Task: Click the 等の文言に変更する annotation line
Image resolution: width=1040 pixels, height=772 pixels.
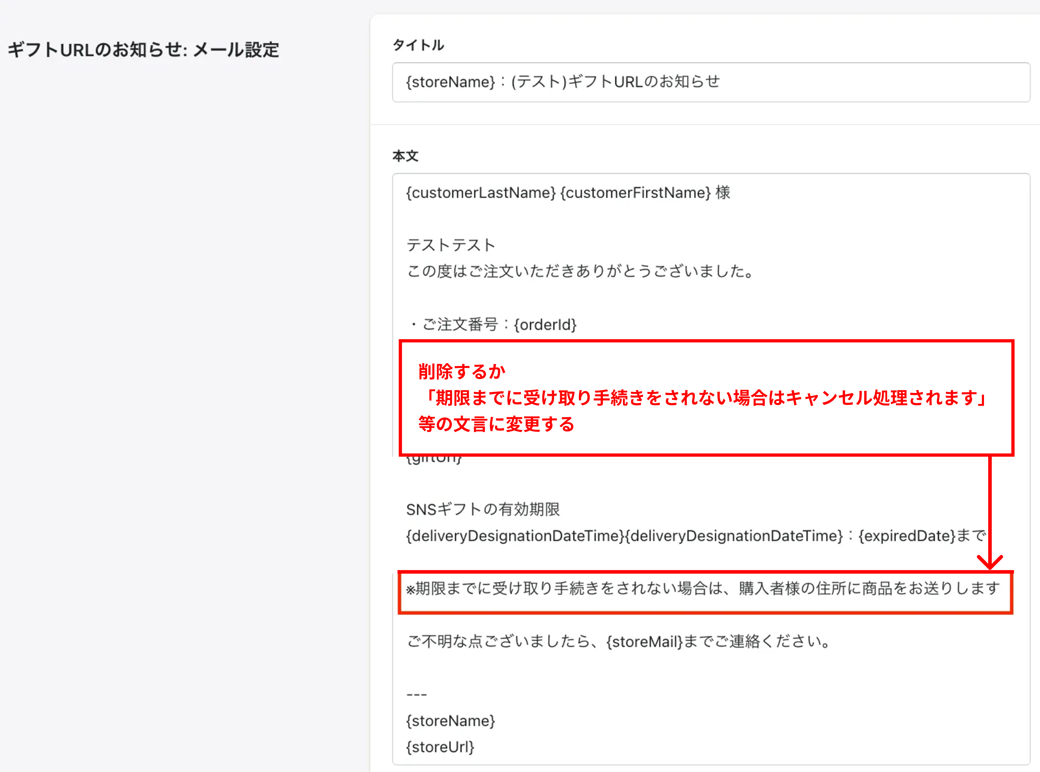Action: (496, 424)
